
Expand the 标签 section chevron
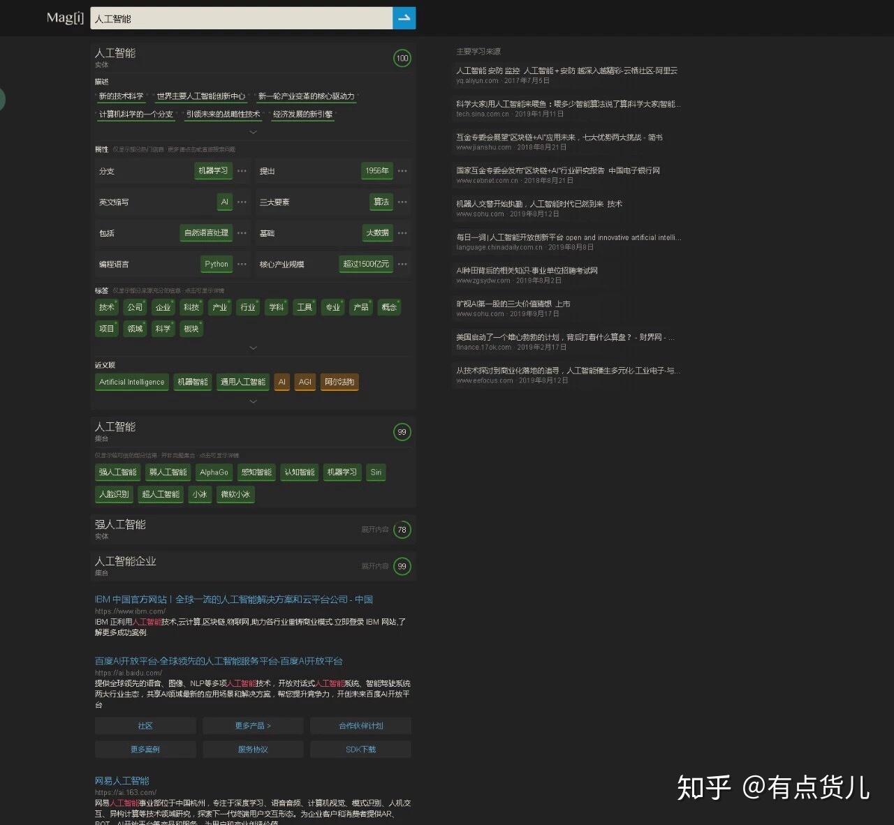(x=253, y=348)
